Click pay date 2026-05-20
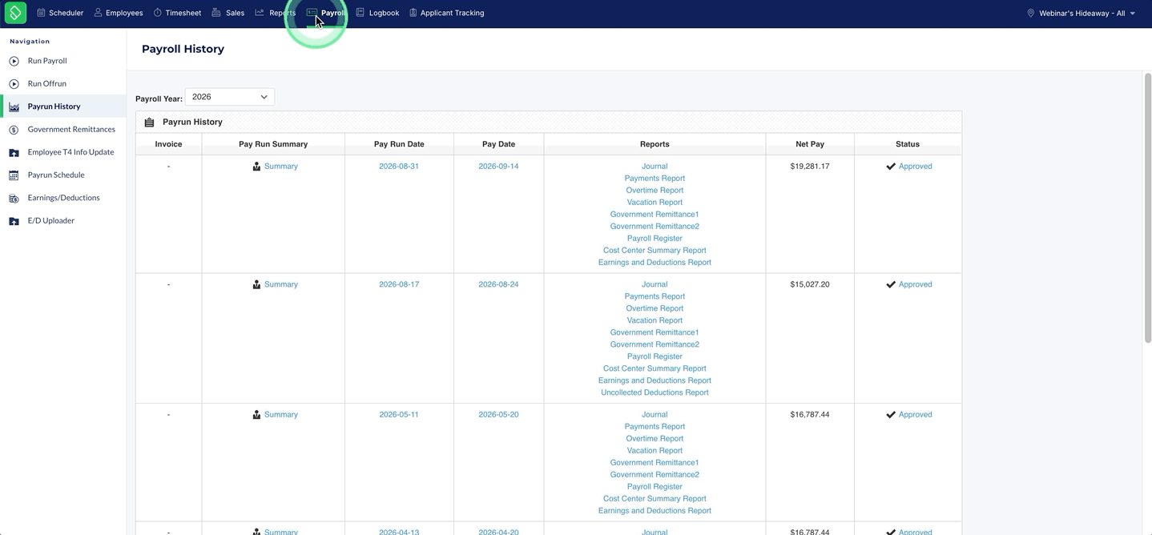1152x535 pixels. (x=498, y=415)
